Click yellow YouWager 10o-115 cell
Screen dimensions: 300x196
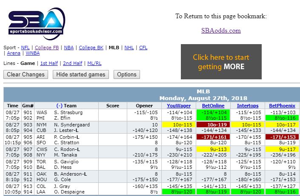click(x=179, y=125)
